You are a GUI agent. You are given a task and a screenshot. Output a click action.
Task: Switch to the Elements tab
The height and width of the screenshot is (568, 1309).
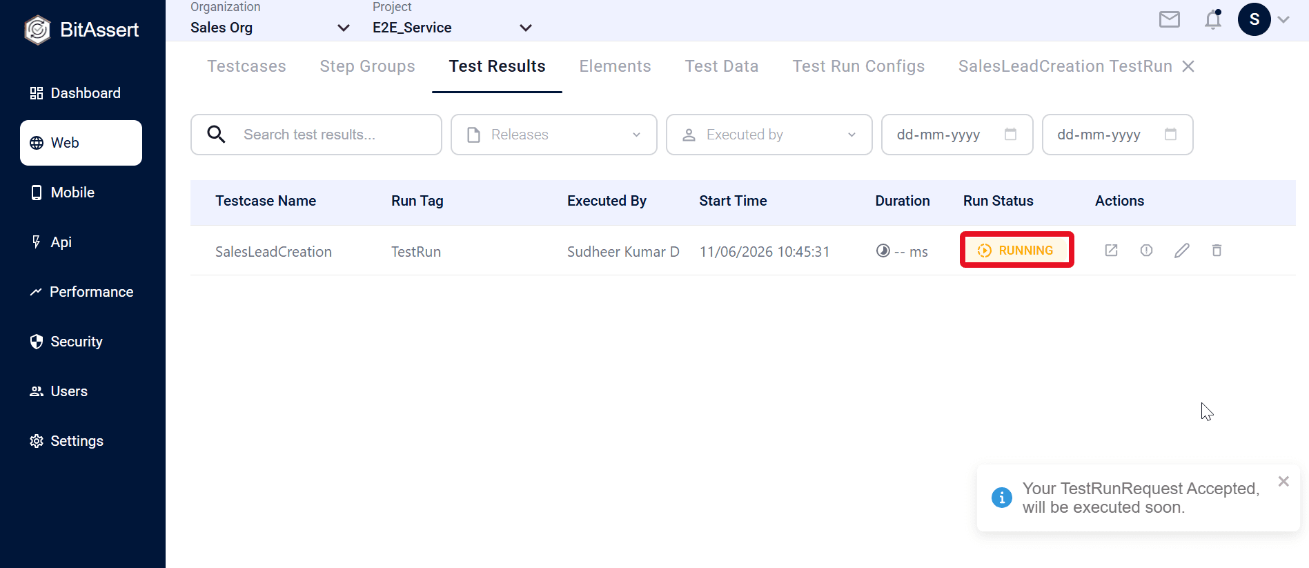615,66
